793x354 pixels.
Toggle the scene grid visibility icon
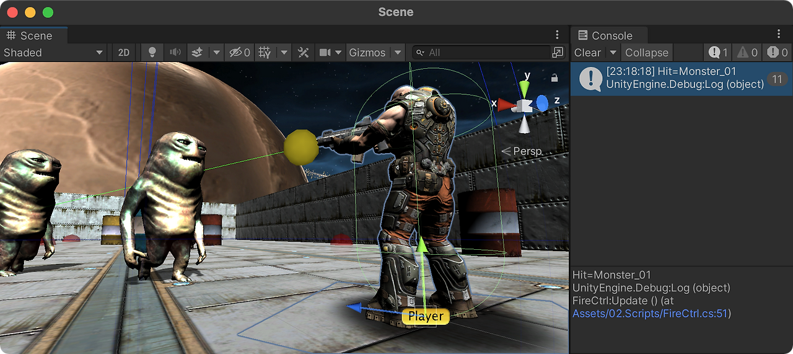(x=265, y=53)
